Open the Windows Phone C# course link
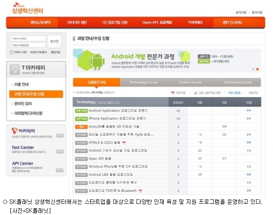Viewport: 273px width, 215px height. [x=118, y=167]
